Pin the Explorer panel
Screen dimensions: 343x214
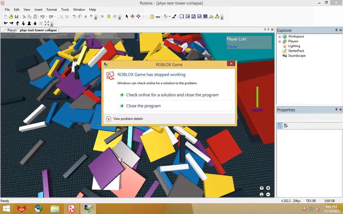point(336,30)
